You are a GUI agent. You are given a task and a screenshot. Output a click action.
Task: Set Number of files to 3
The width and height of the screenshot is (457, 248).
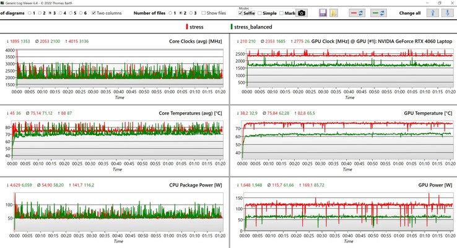(191, 13)
